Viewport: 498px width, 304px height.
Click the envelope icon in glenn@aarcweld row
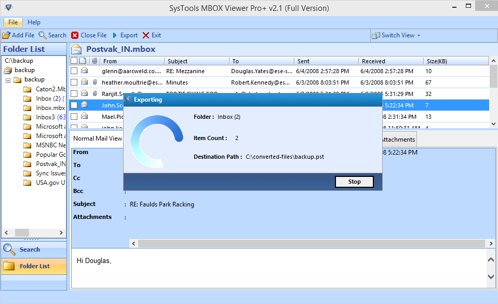[85, 71]
